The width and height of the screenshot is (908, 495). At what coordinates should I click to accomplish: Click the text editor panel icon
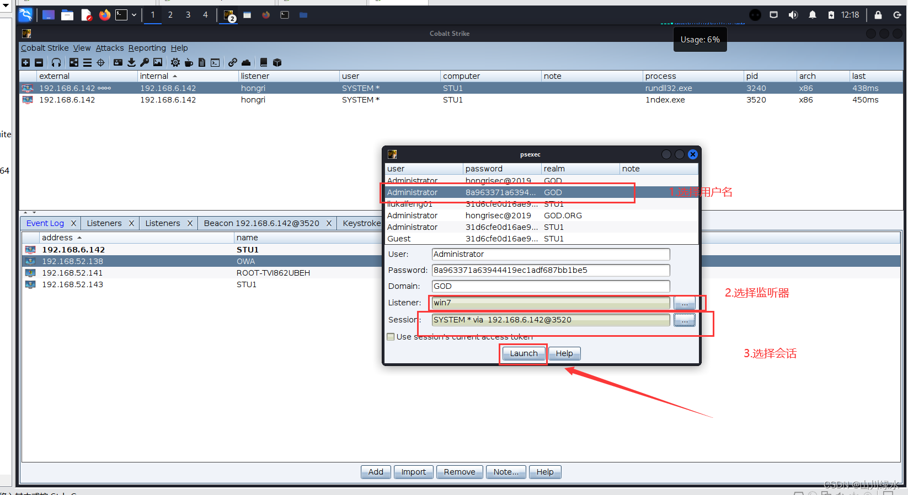[87, 15]
